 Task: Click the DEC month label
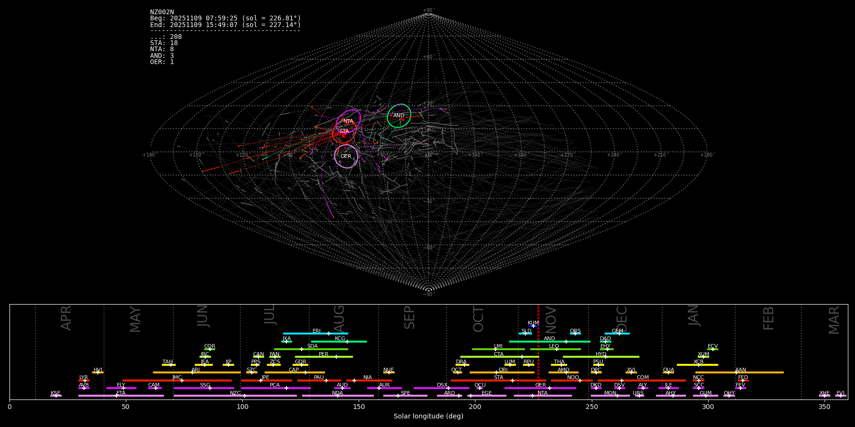622,318
